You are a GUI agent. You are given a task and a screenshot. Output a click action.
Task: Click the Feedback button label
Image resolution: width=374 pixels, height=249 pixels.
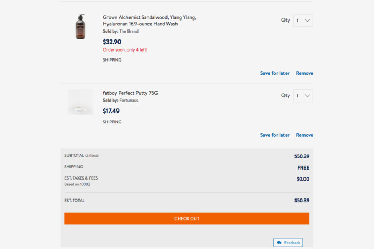[x=292, y=243]
